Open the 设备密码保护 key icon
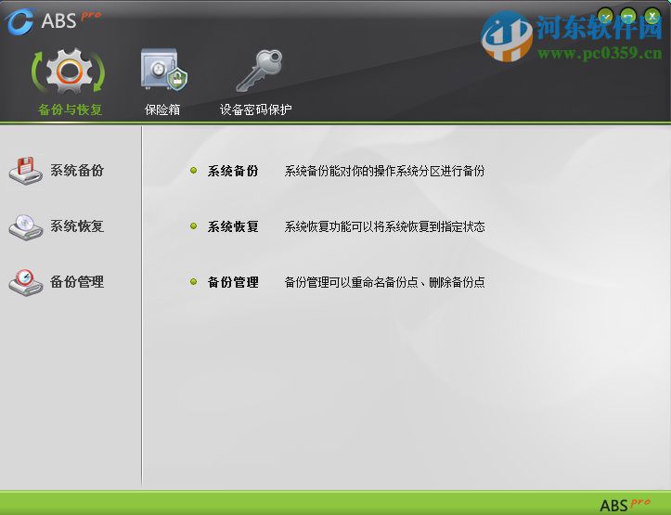The image size is (671, 515). point(259,71)
